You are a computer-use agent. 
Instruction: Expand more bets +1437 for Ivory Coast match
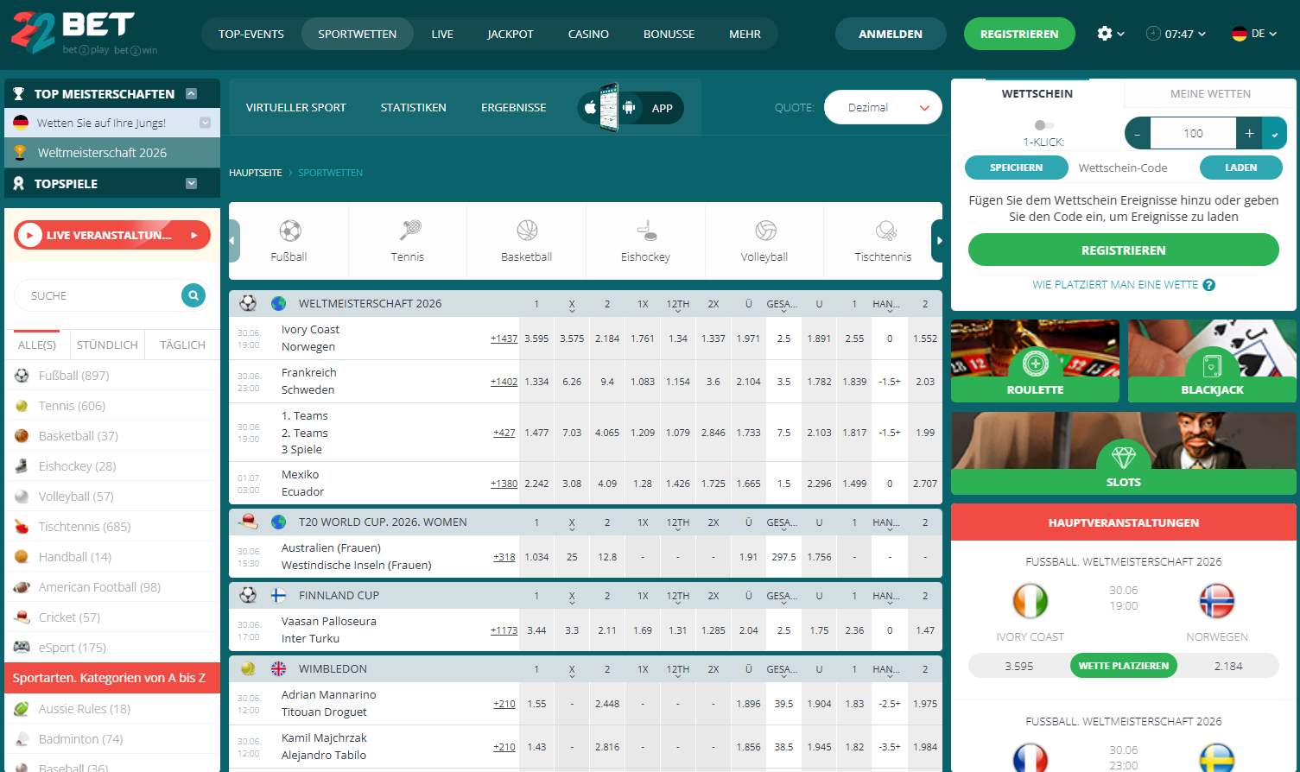504,339
